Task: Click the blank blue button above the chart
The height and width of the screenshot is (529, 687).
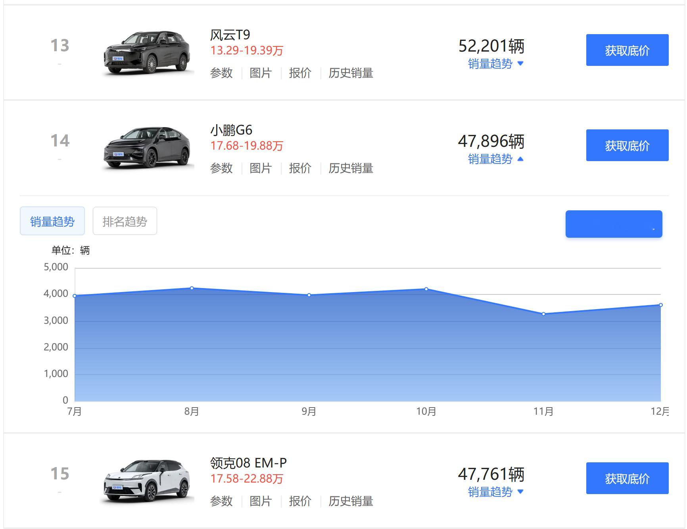Action: coord(614,224)
